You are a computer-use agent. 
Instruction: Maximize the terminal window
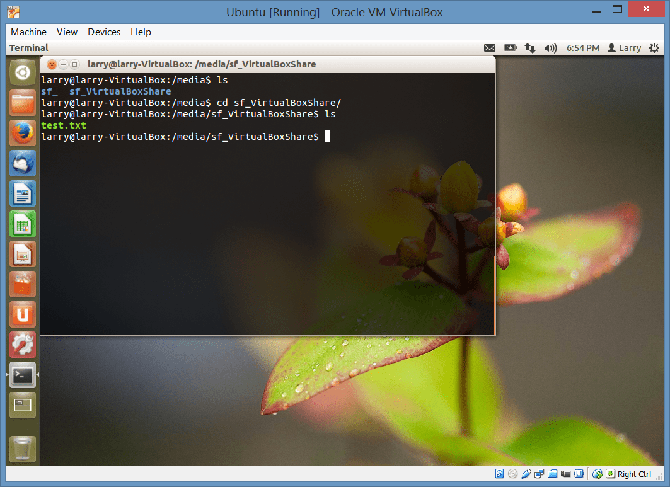(x=75, y=64)
